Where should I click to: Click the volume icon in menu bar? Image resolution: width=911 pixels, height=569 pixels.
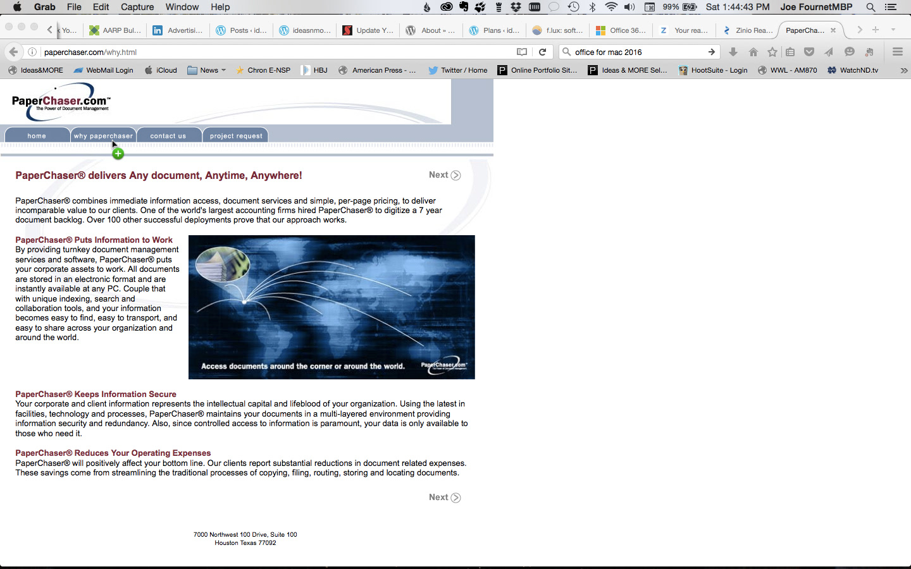[x=629, y=7]
